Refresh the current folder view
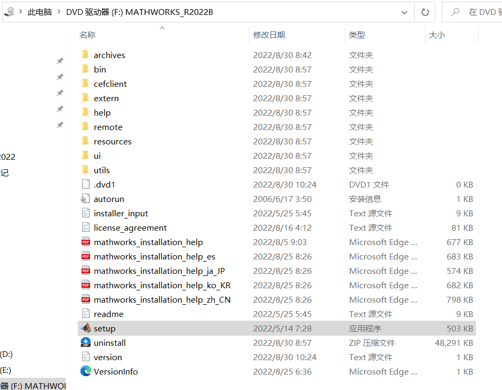Screen dimensions: 502x390 pos(425,12)
